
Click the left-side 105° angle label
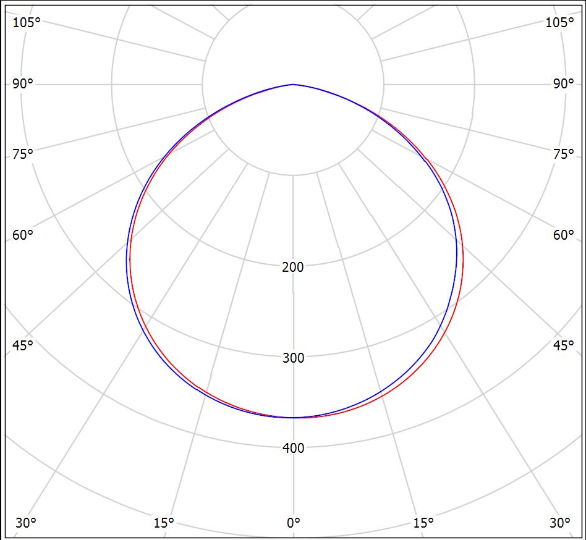26,22
